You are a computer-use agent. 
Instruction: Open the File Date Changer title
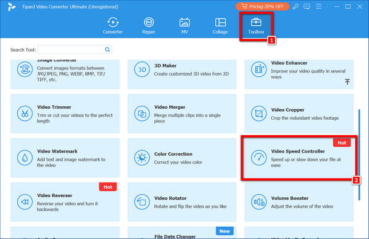[x=175, y=237]
